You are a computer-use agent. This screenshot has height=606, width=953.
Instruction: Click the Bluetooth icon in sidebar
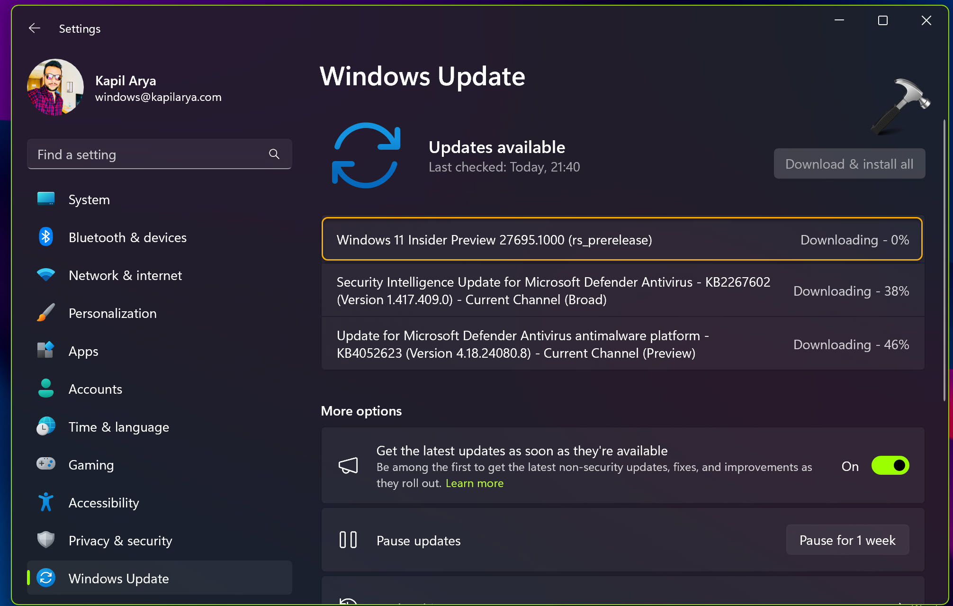tap(46, 237)
